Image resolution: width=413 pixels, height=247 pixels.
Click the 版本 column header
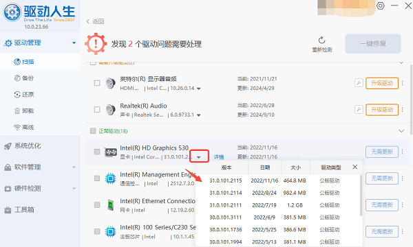pos(226,167)
